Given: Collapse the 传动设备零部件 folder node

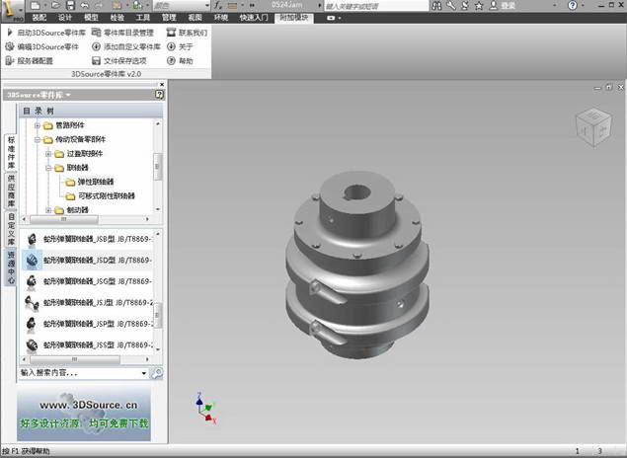Looking at the screenshot, I should [x=38, y=139].
